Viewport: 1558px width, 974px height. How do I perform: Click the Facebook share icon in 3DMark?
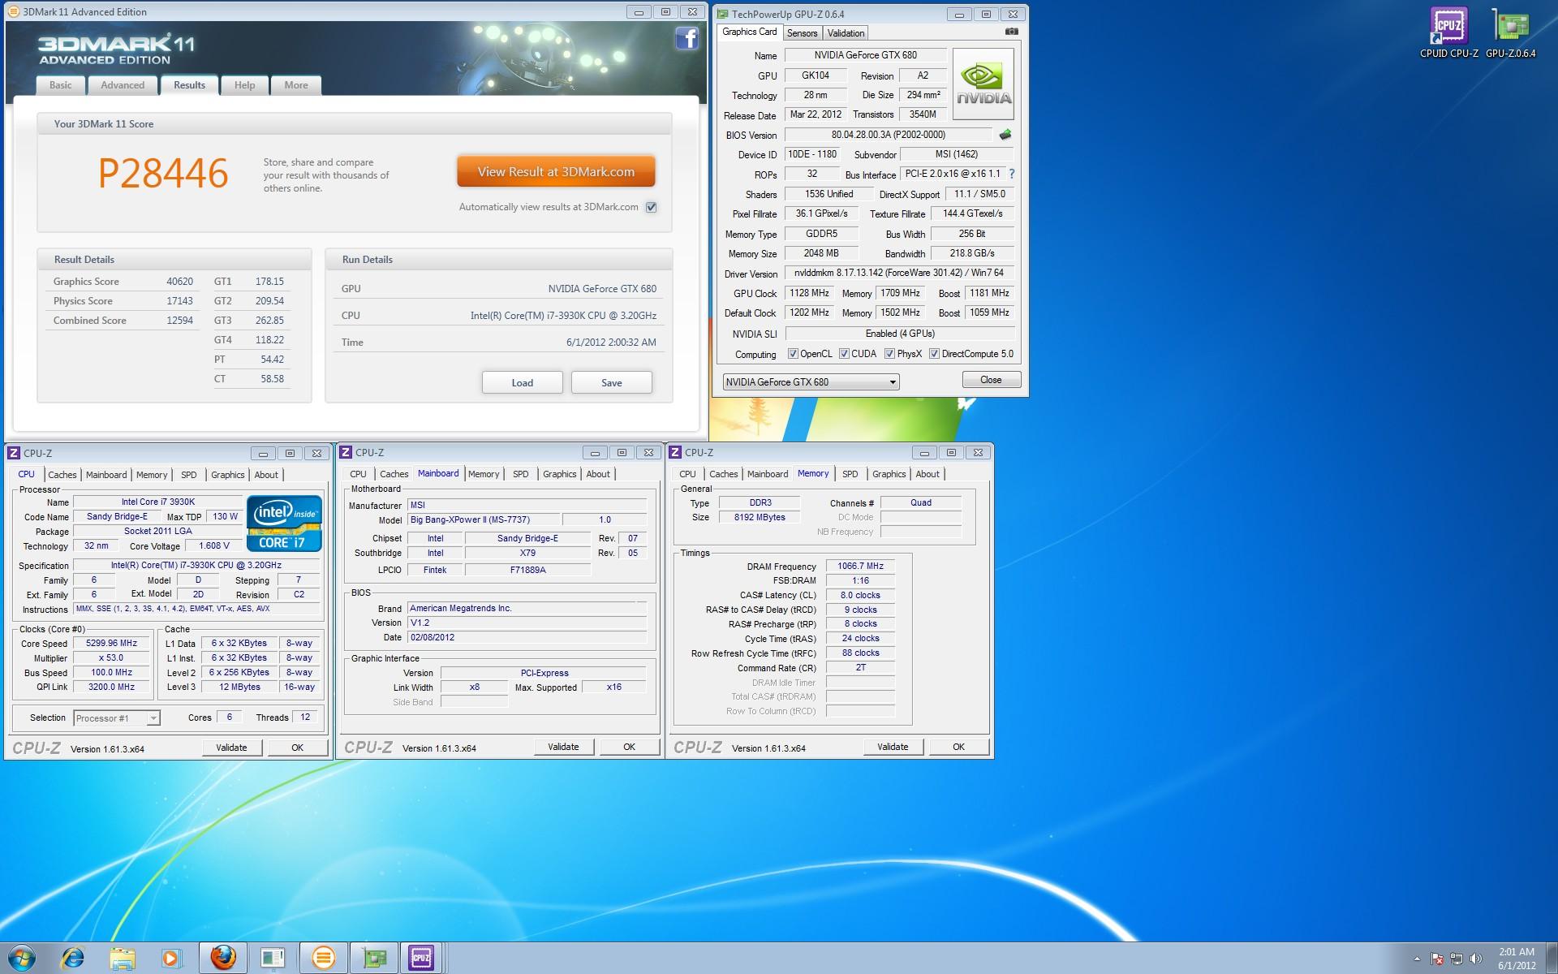[686, 38]
